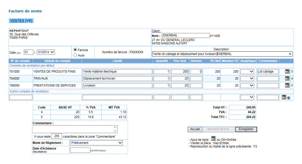Click the Date d'échéance input field
Screen dimensions: 302x164
[80, 150]
